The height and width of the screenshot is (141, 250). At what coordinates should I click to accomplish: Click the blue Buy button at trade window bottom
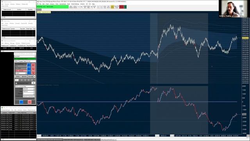(x=21, y=102)
